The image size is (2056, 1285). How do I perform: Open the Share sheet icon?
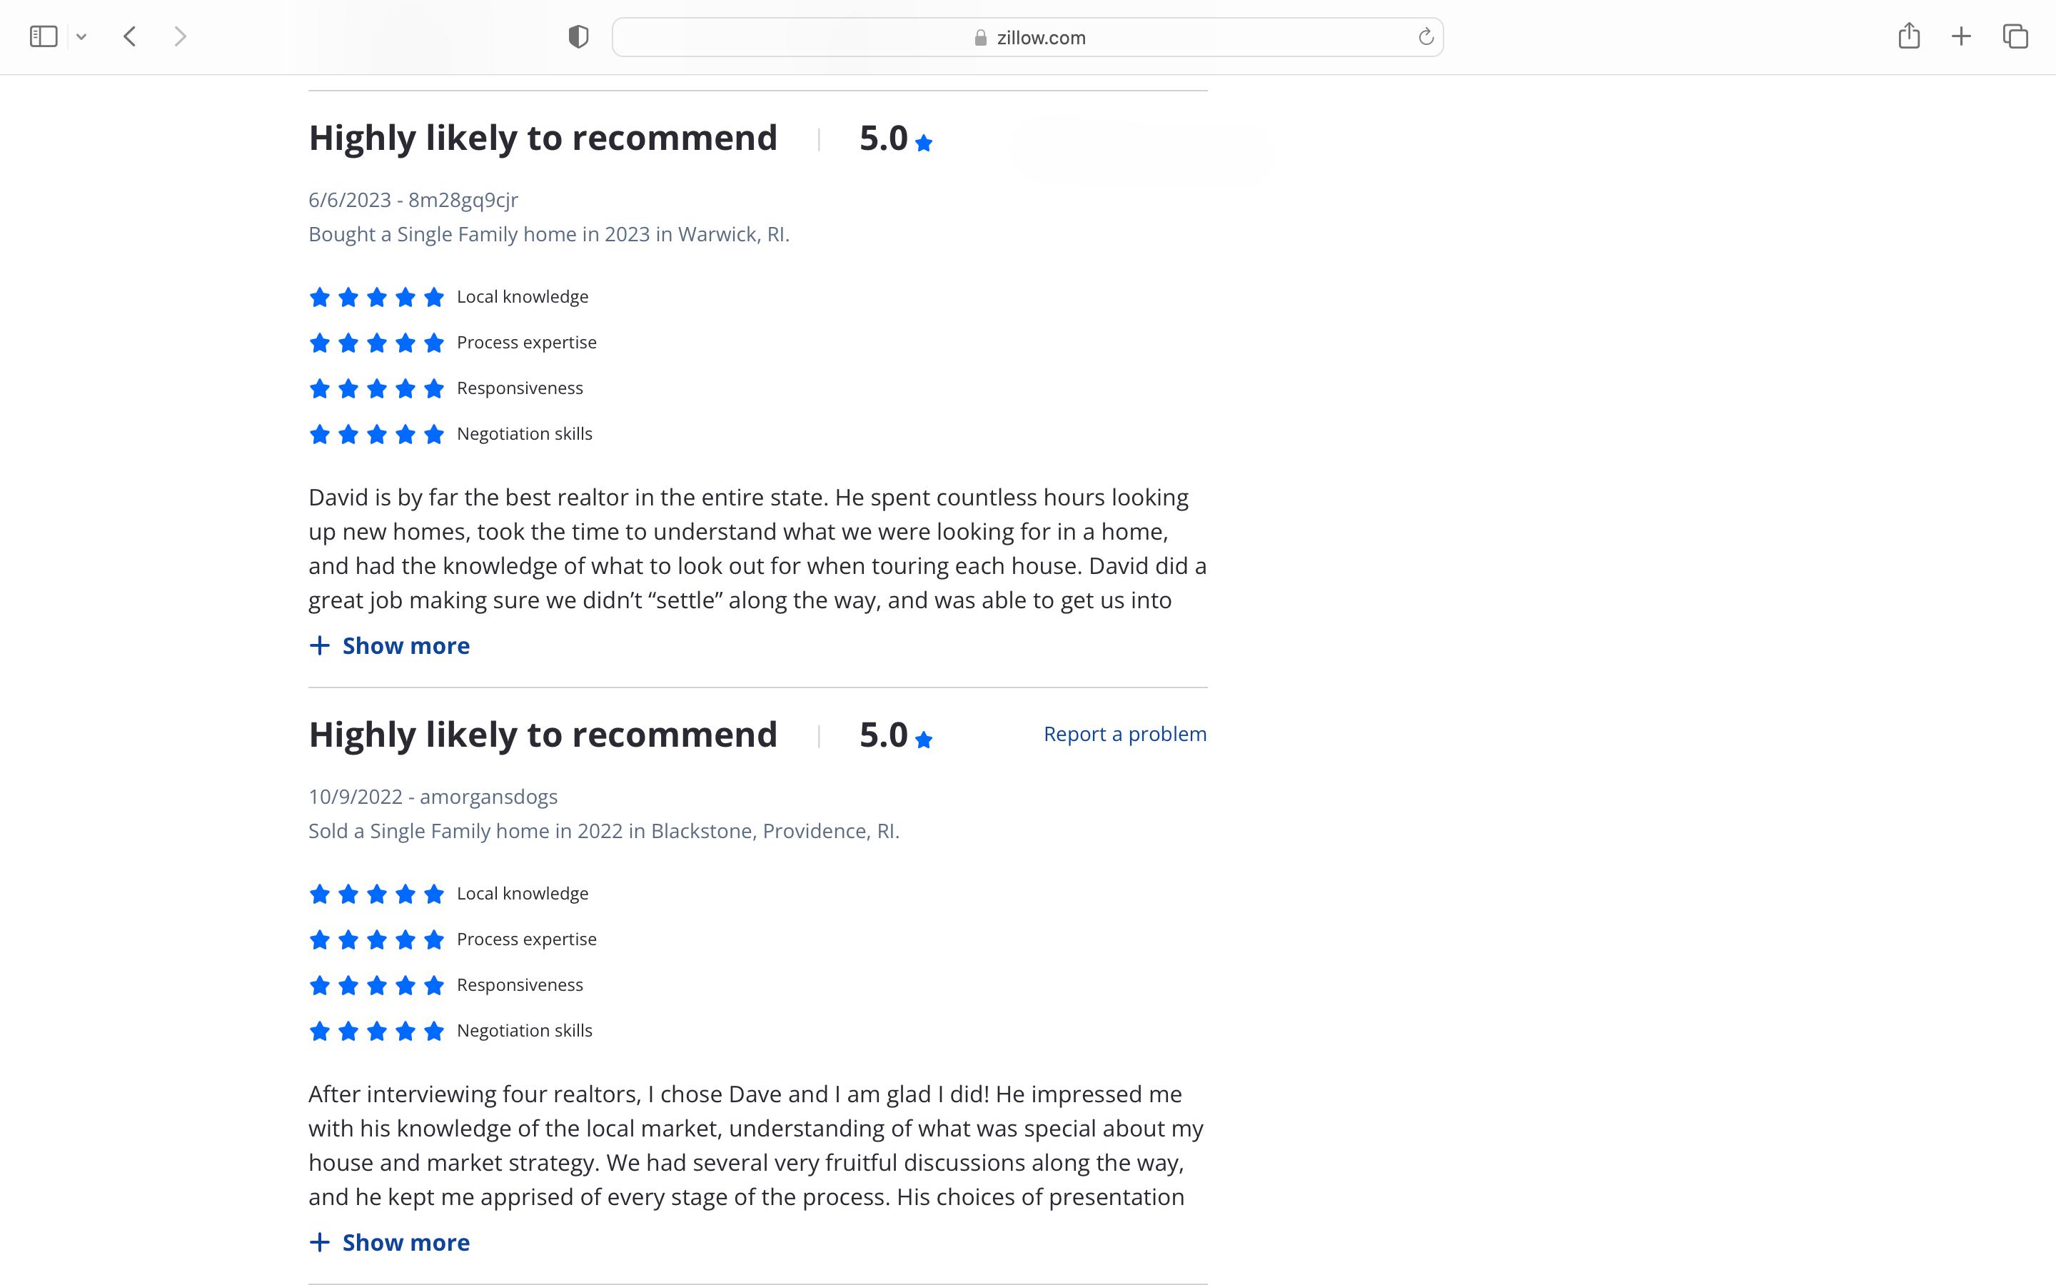(1909, 36)
